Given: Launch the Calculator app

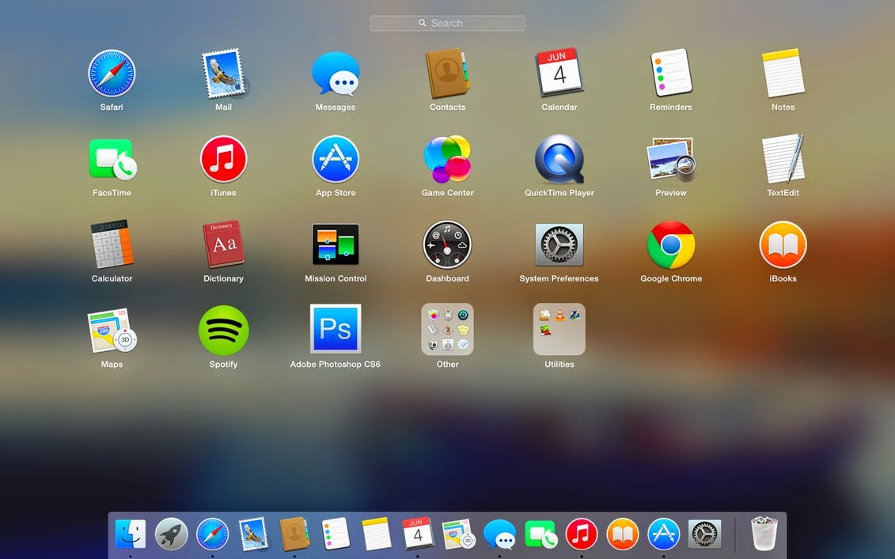Looking at the screenshot, I should point(112,244).
